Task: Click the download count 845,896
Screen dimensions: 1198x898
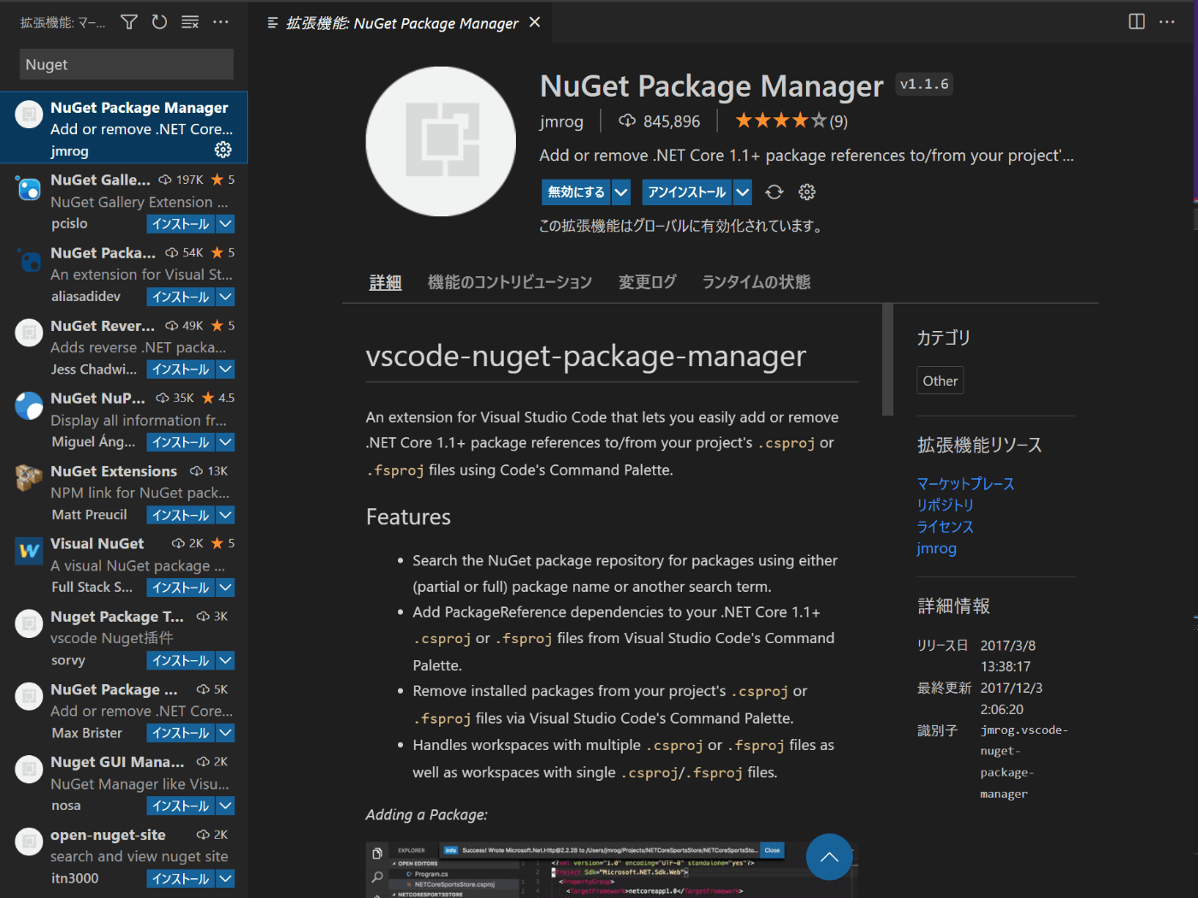Action: tap(660, 121)
